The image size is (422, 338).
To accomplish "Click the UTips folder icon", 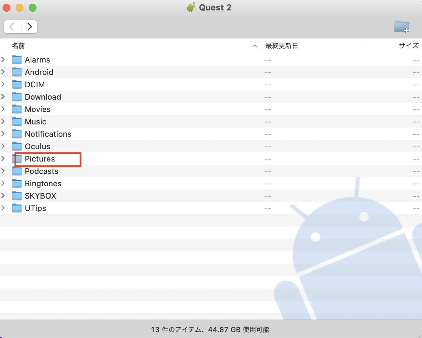I will click(x=17, y=208).
